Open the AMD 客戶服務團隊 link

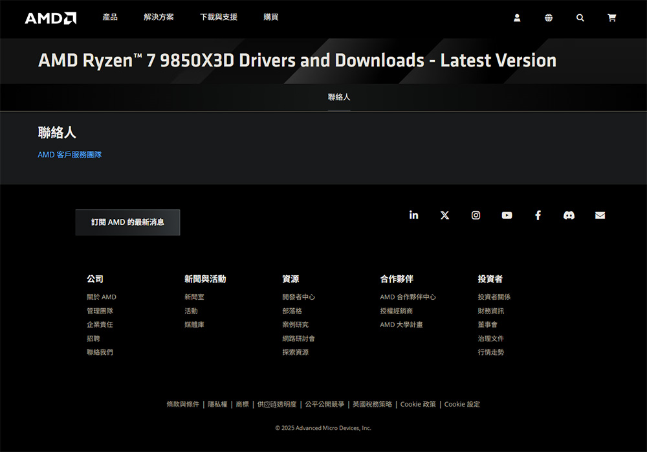coord(70,155)
